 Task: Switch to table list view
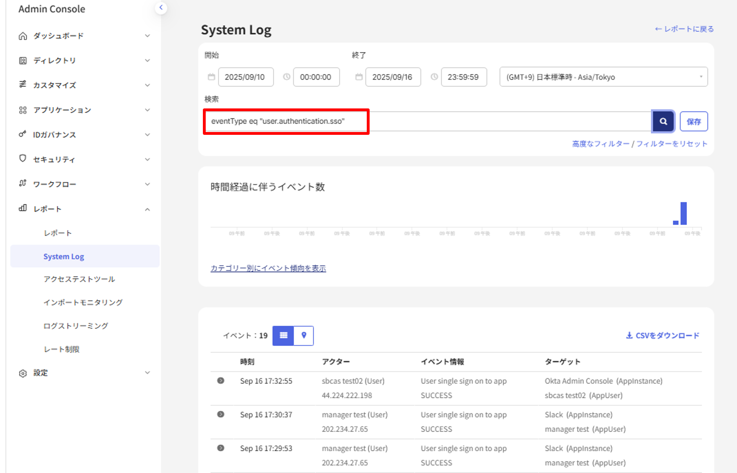pos(283,335)
